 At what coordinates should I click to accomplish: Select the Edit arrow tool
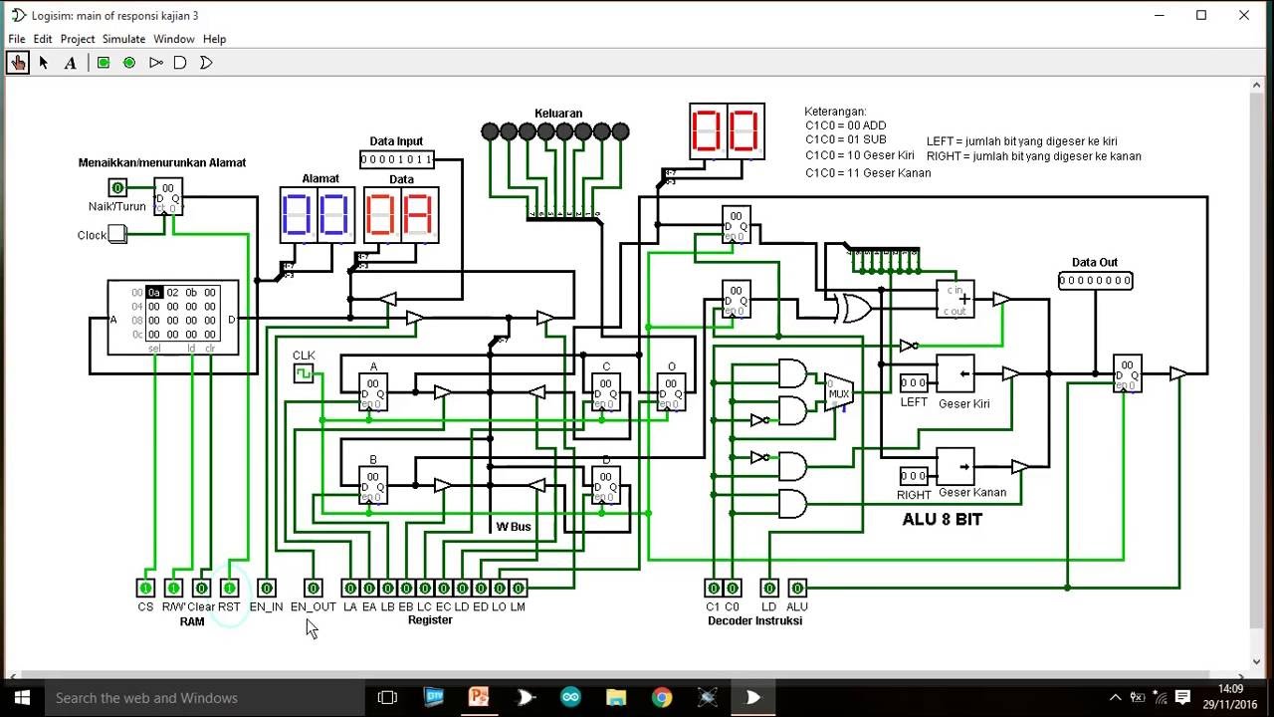click(x=44, y=63)
